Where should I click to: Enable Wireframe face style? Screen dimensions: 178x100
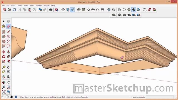(x=119, y=10)
